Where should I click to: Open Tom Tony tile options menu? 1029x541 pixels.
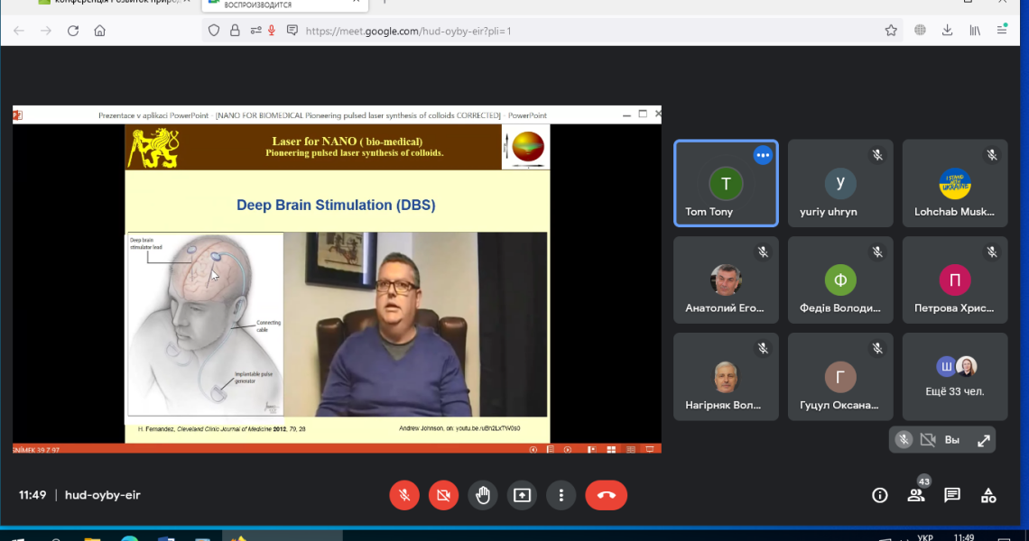point(763,155)
